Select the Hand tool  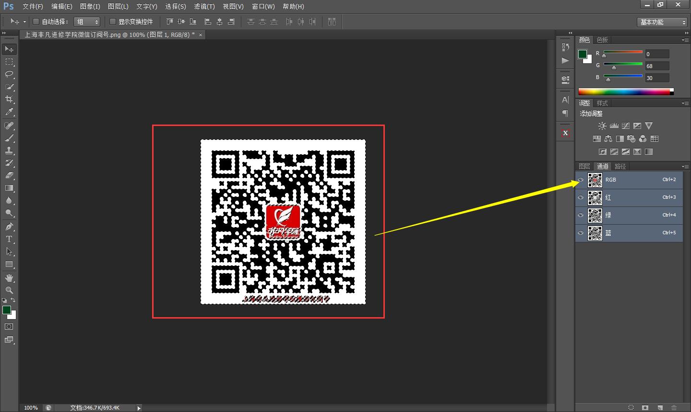pos(9,278)
